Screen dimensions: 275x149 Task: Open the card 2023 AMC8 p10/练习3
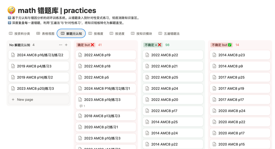[106, 138]
